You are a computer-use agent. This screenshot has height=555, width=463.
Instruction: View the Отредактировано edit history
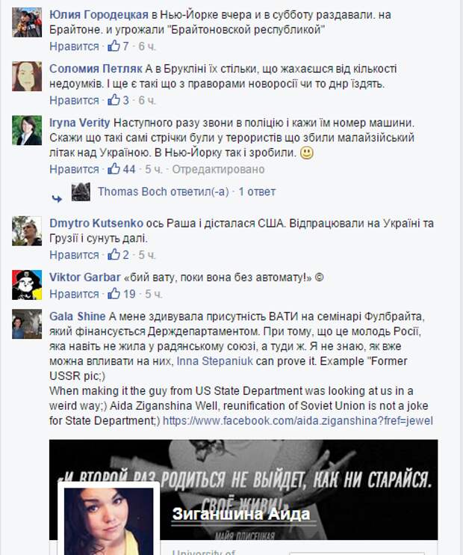click(218, 169)
